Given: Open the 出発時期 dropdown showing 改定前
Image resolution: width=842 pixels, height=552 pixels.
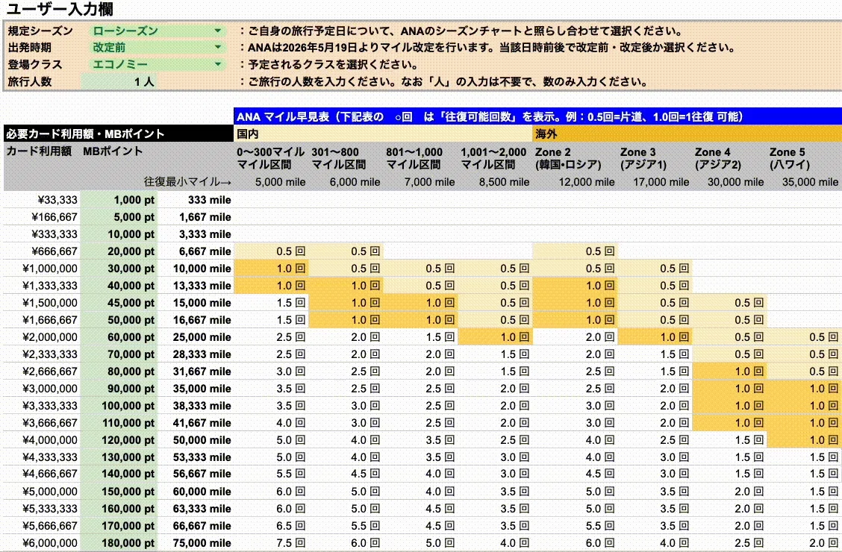Looking at the screenshot, I should click(157, 47).
